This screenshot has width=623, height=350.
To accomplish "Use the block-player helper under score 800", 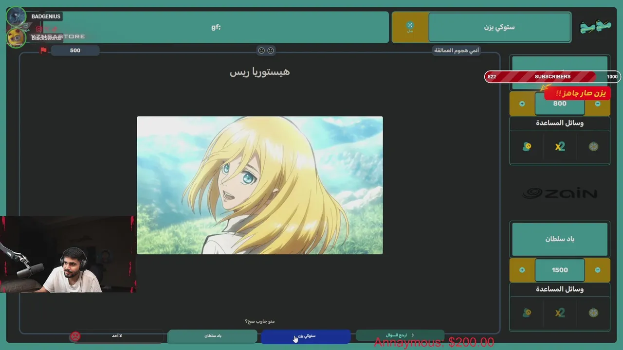I will [527, 146].
